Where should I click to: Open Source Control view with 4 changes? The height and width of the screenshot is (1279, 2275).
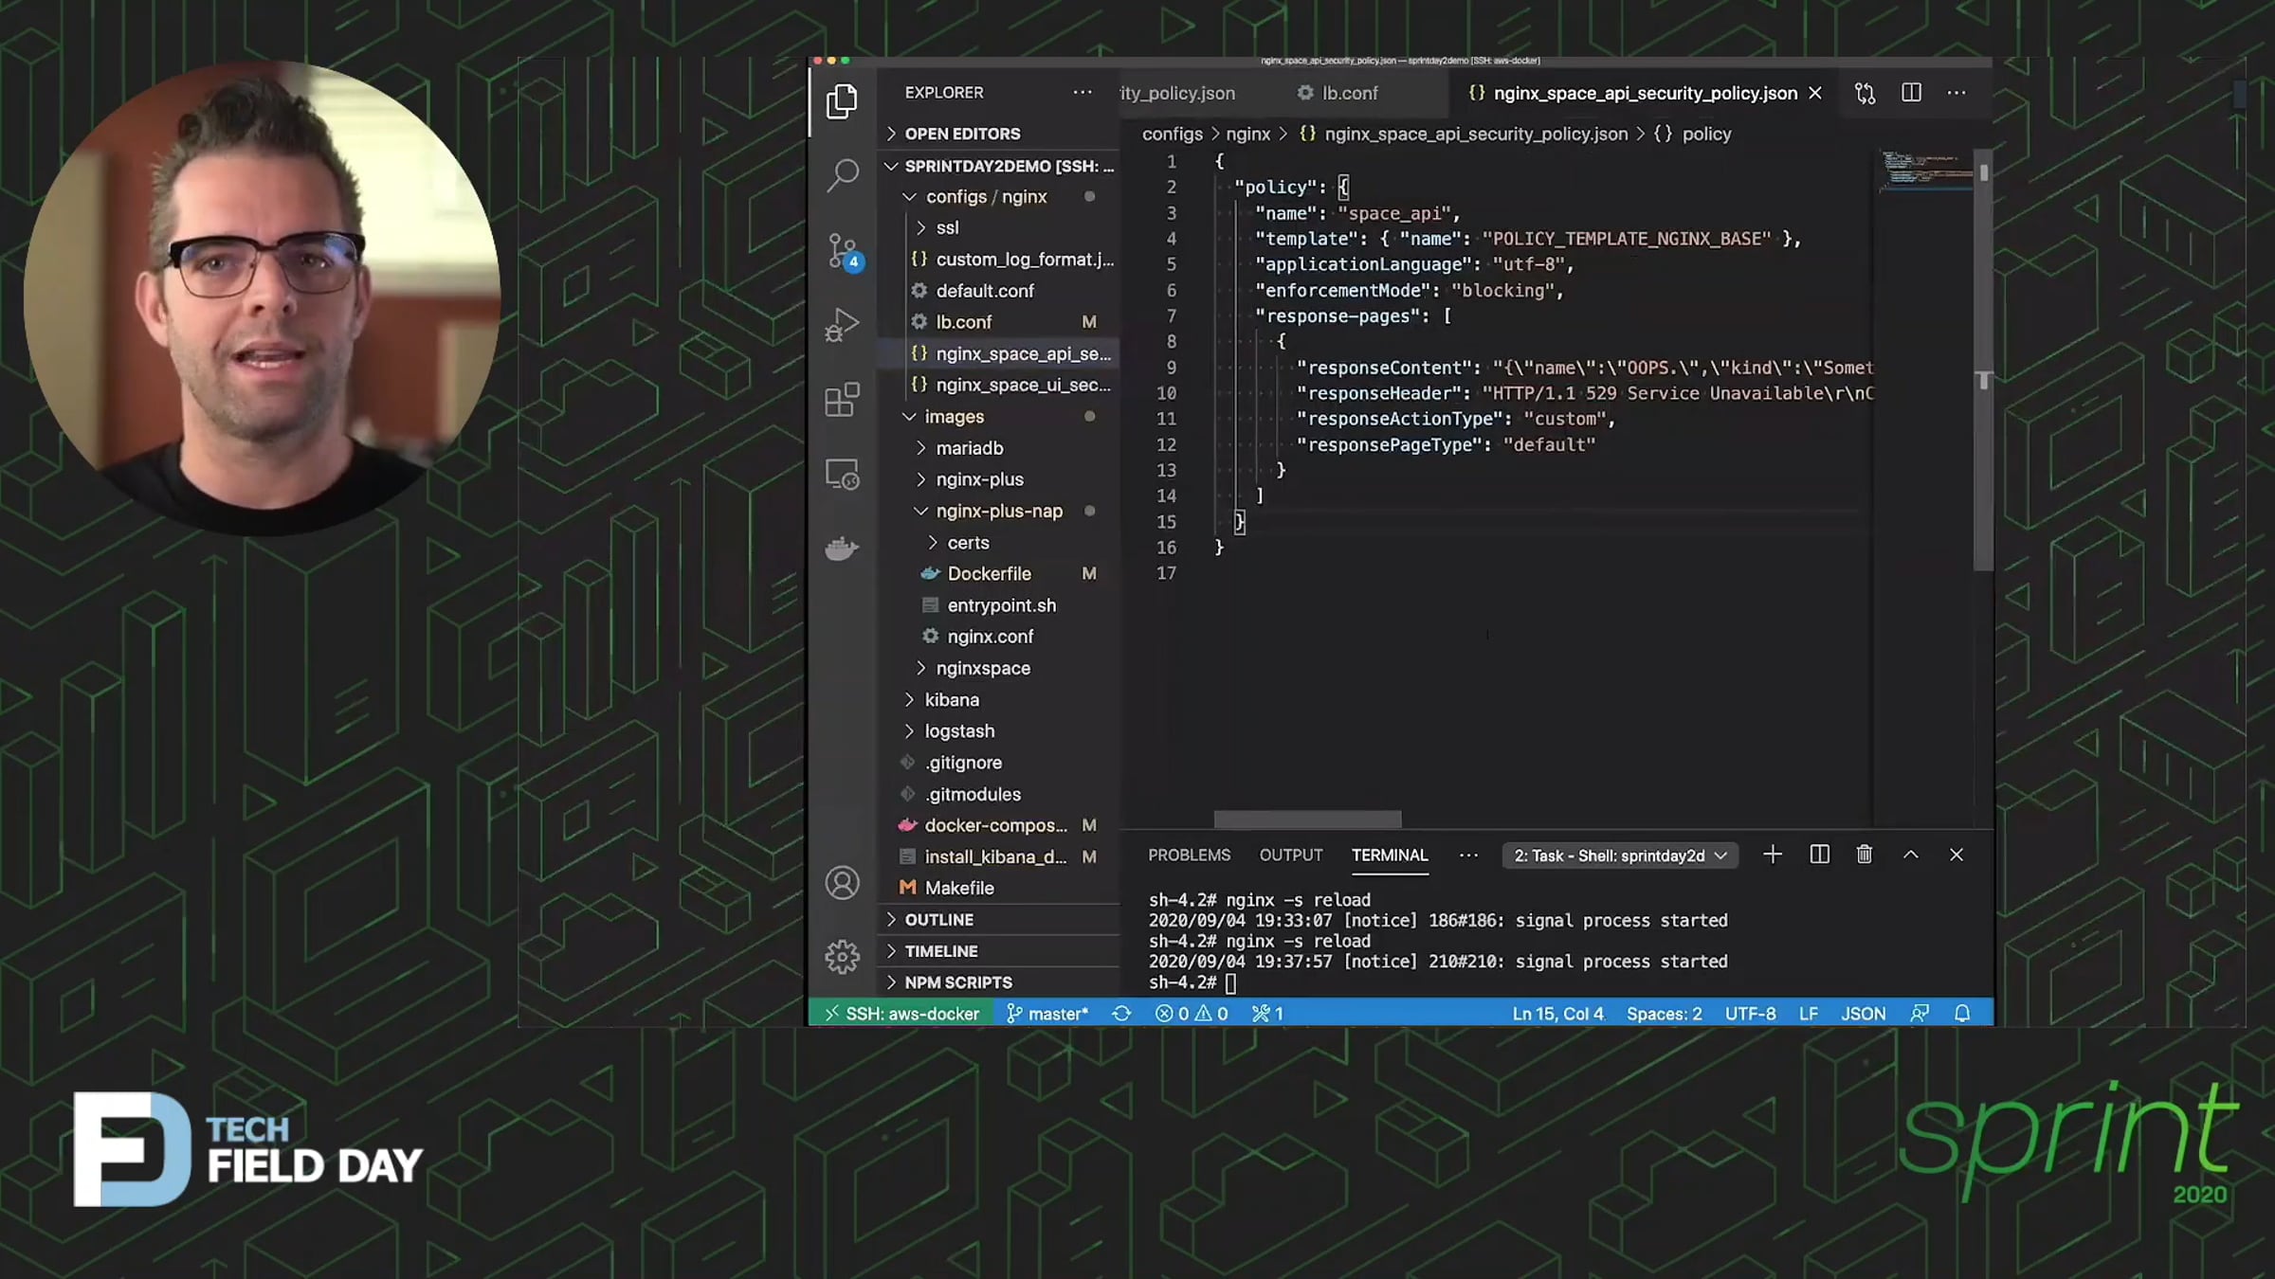[842, 252]
